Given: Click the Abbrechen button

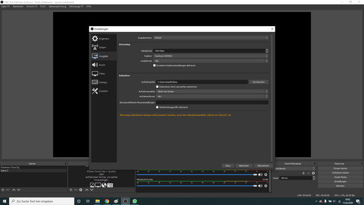Looking at the screenshot, I should click(244, 166).
